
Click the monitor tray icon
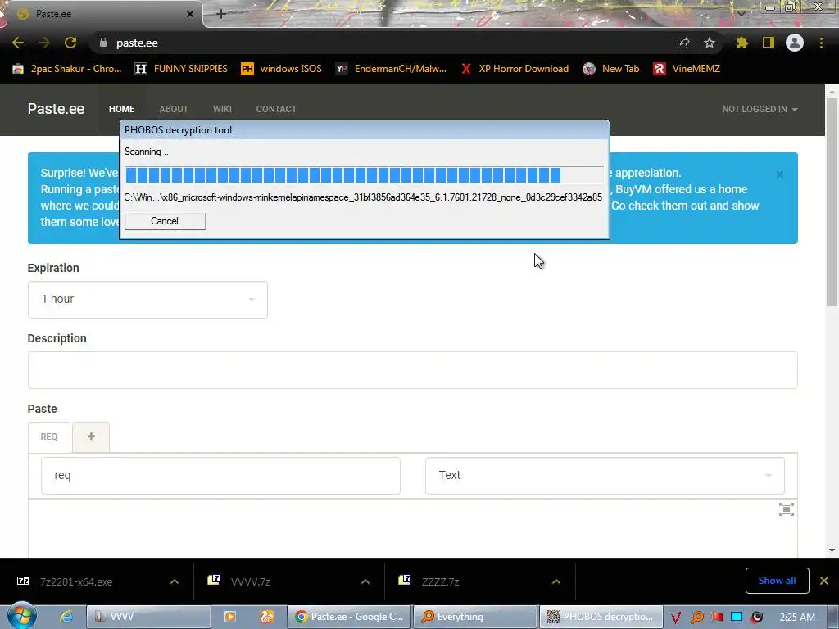point(737,618)
